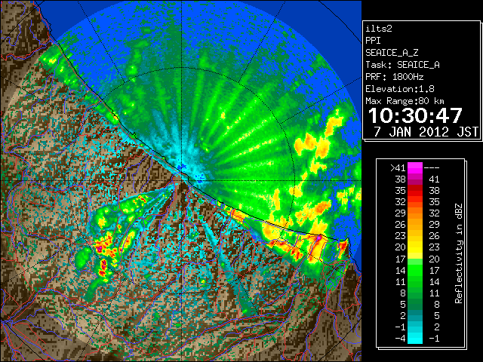Click the 'Reflectivity in dBZ' axis label

click(x=458, y=253)
